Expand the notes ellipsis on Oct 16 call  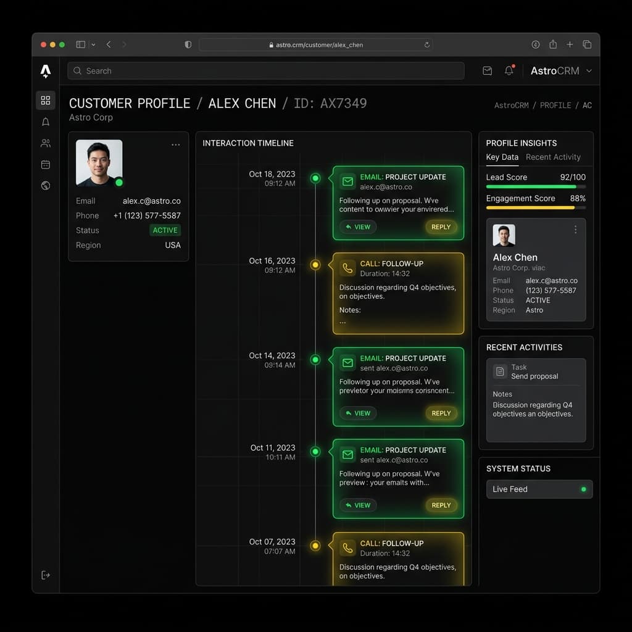(x=343, y=322)
